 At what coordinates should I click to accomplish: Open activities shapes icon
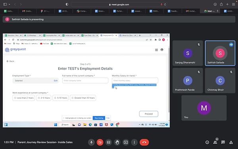[231, 142]
